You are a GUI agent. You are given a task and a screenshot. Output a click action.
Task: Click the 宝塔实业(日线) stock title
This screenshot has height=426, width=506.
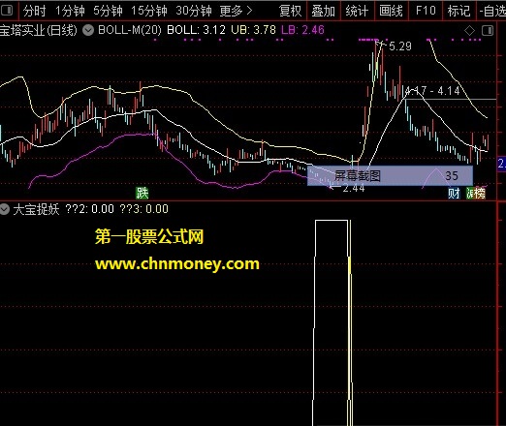click(x=39, y=30)
